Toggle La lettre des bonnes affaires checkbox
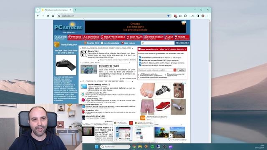The width and height of the screenshot is (267, 150). pos(140,60)
